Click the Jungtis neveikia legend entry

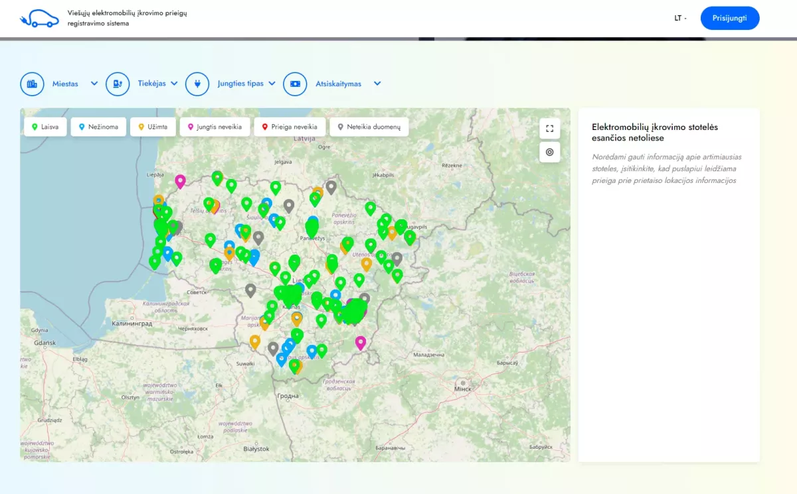click(215, 126)
